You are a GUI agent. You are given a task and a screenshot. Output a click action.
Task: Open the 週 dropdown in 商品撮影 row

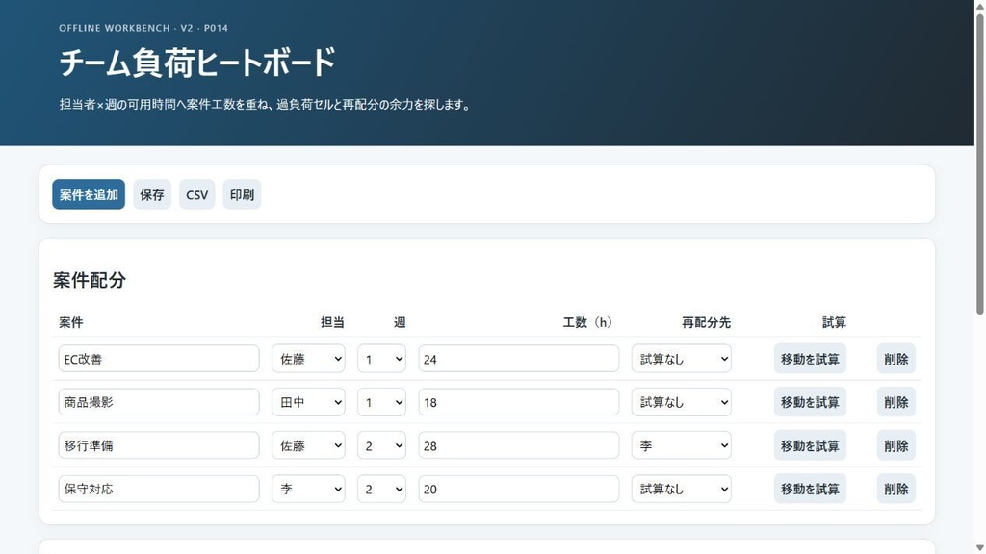(381, 402)
